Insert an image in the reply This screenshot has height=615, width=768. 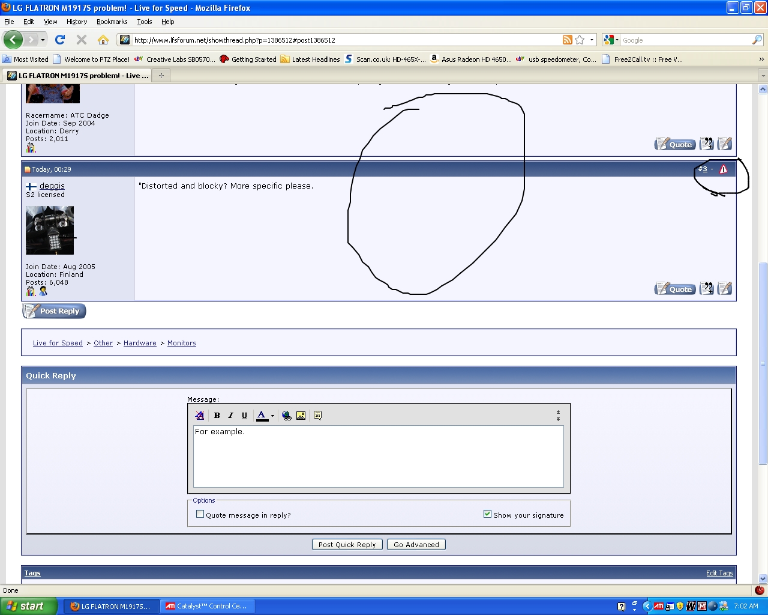pos(301,415)
